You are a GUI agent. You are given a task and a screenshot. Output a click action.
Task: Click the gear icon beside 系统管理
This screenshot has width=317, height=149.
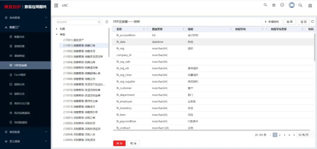(6, 18)
